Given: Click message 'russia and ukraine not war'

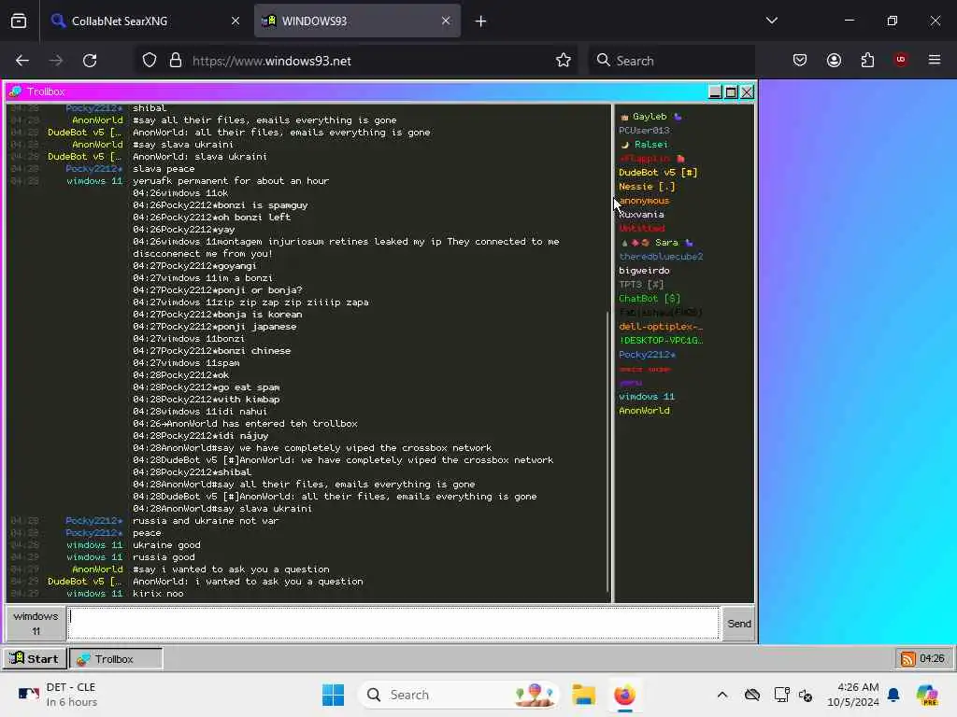Looking at the screenshot, I should (206, 521).
